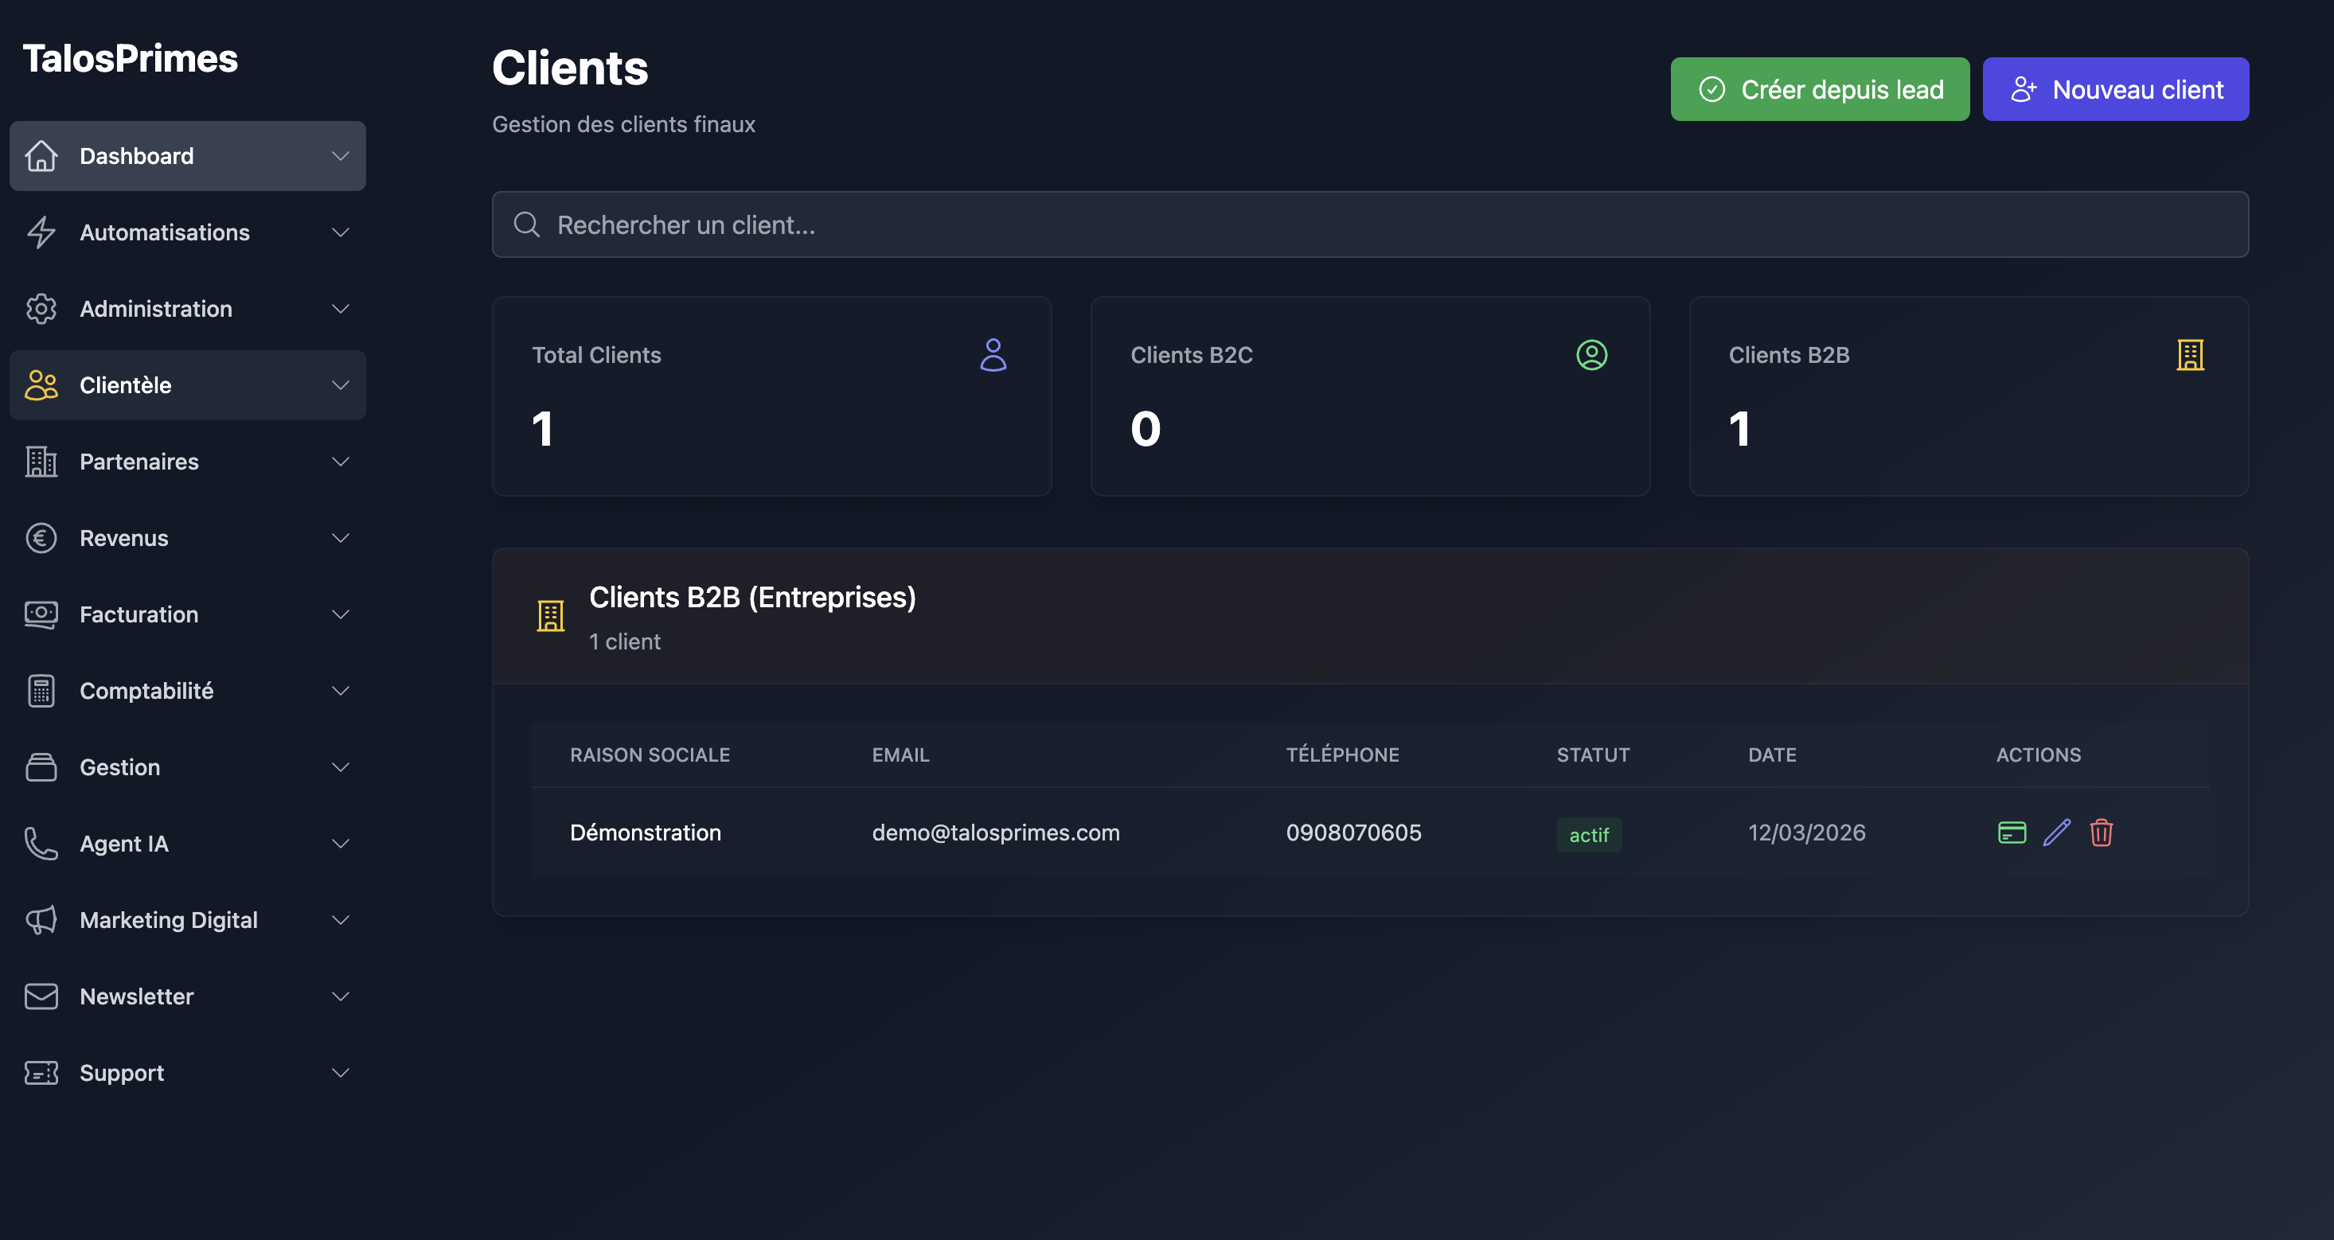The height and width of the screenshot is (1240, 2334).
Task: Open the Administration sidebar entry
Action: 156,309
